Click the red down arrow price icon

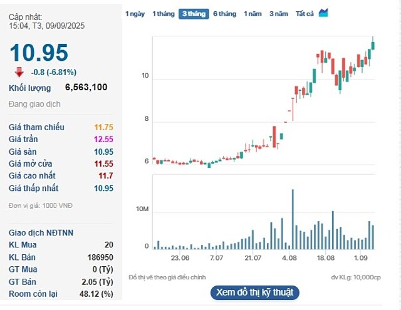tap(19, 72)
